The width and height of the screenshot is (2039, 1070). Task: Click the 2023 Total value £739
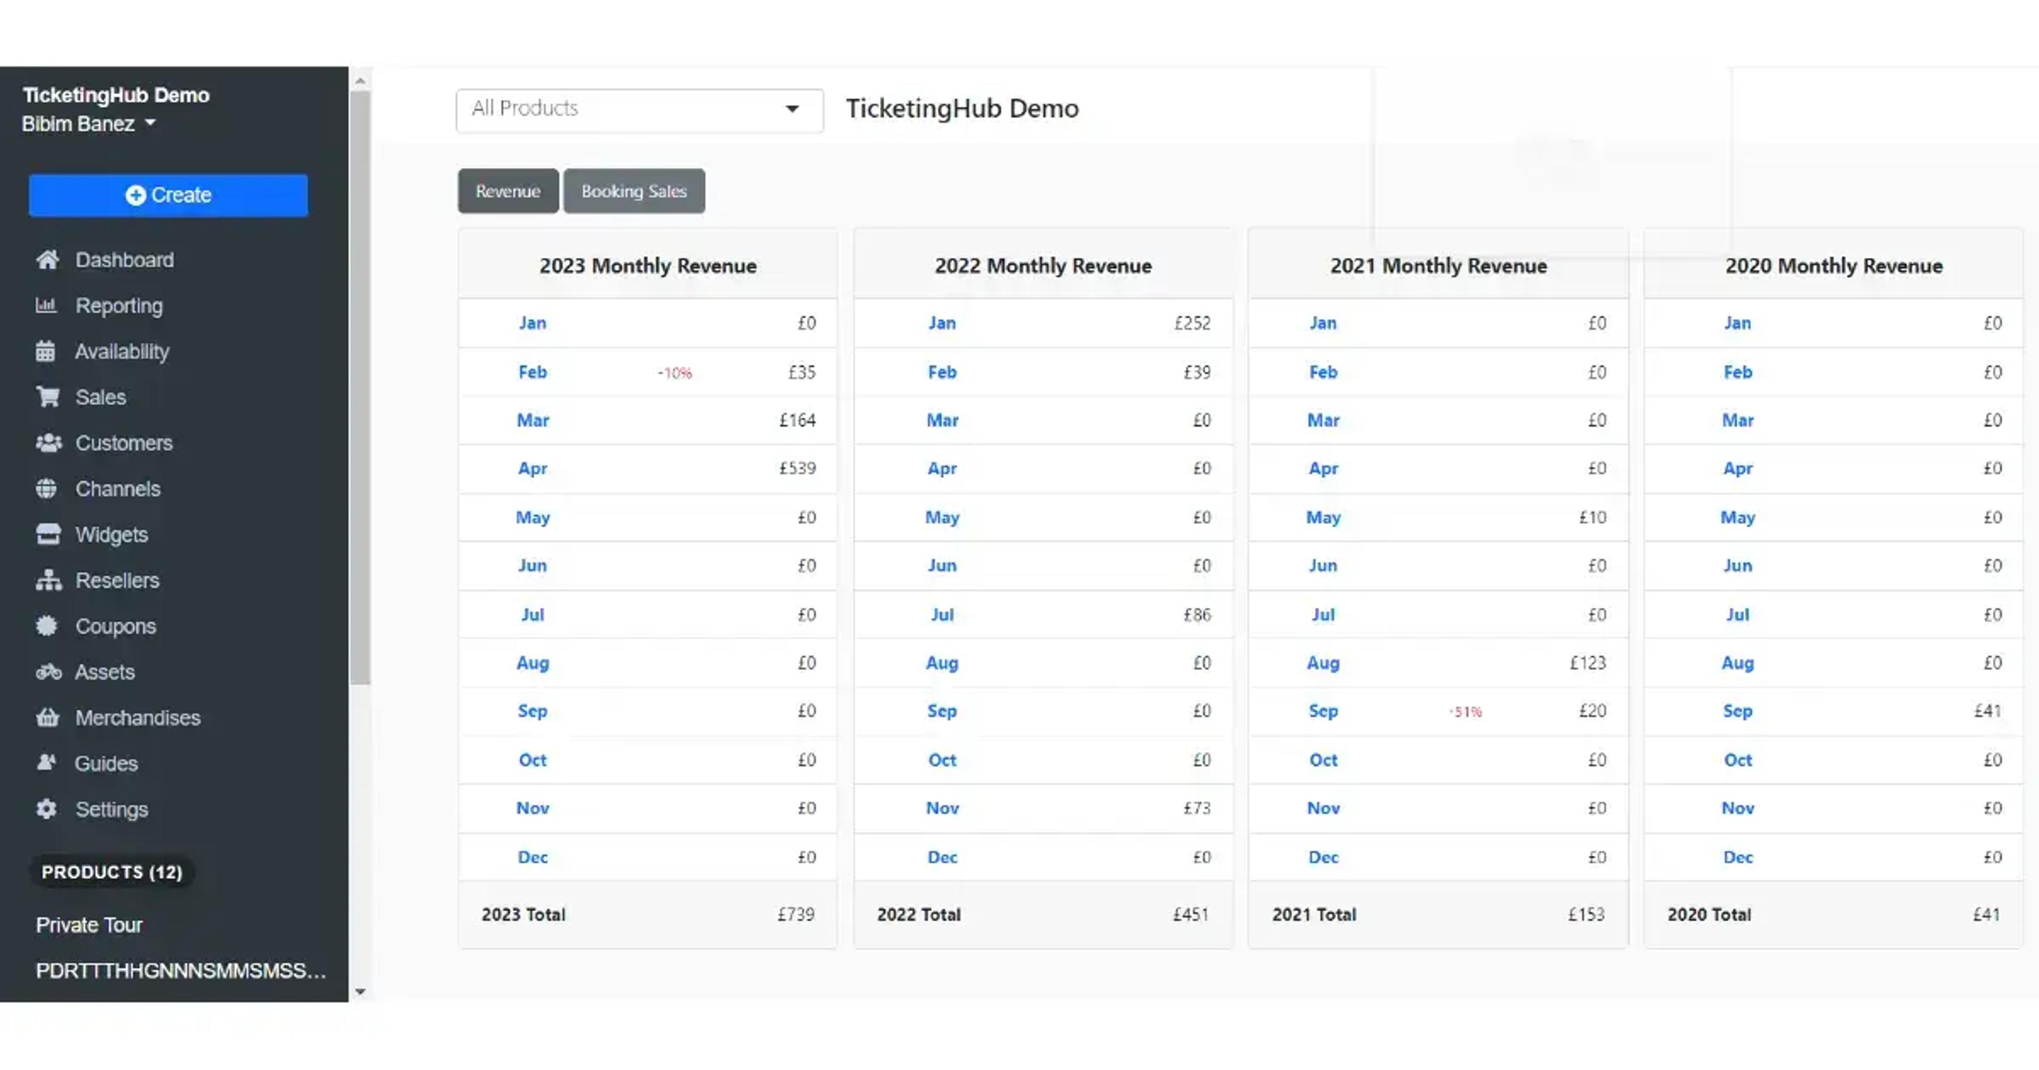(795, 915)
